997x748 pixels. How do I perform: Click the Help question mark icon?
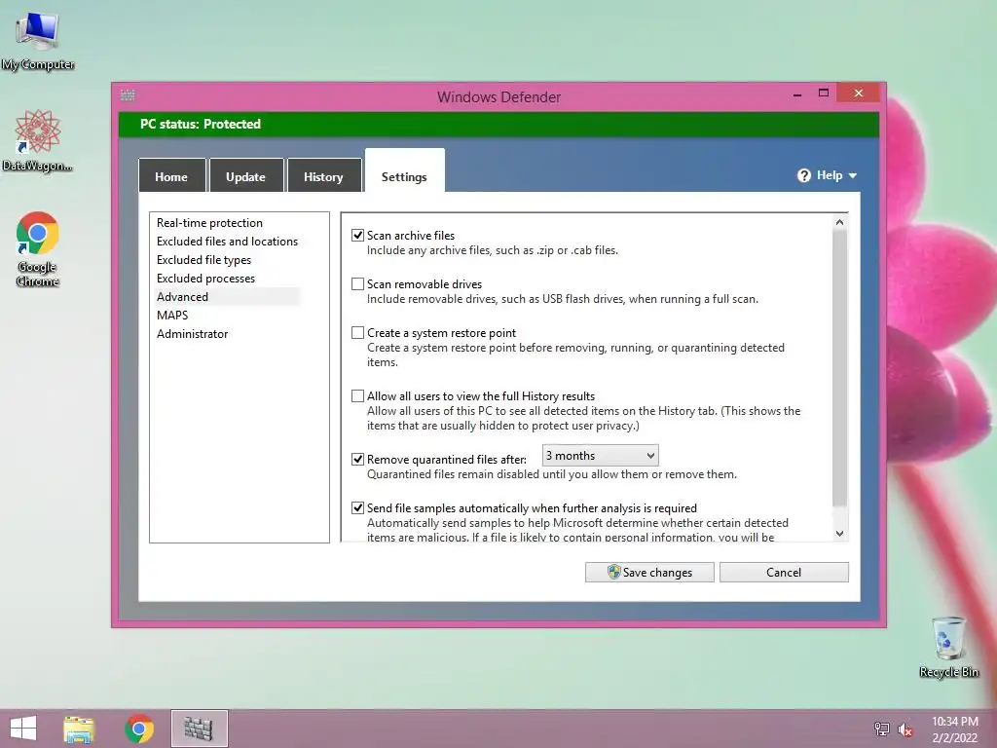804,175
